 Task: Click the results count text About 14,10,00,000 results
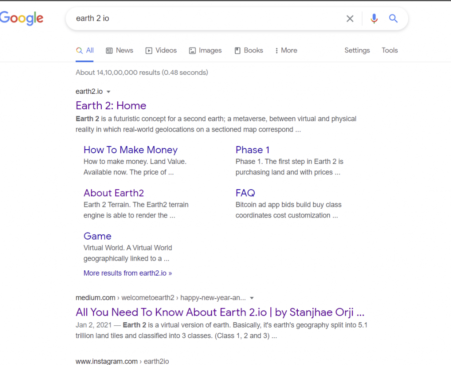142,73
